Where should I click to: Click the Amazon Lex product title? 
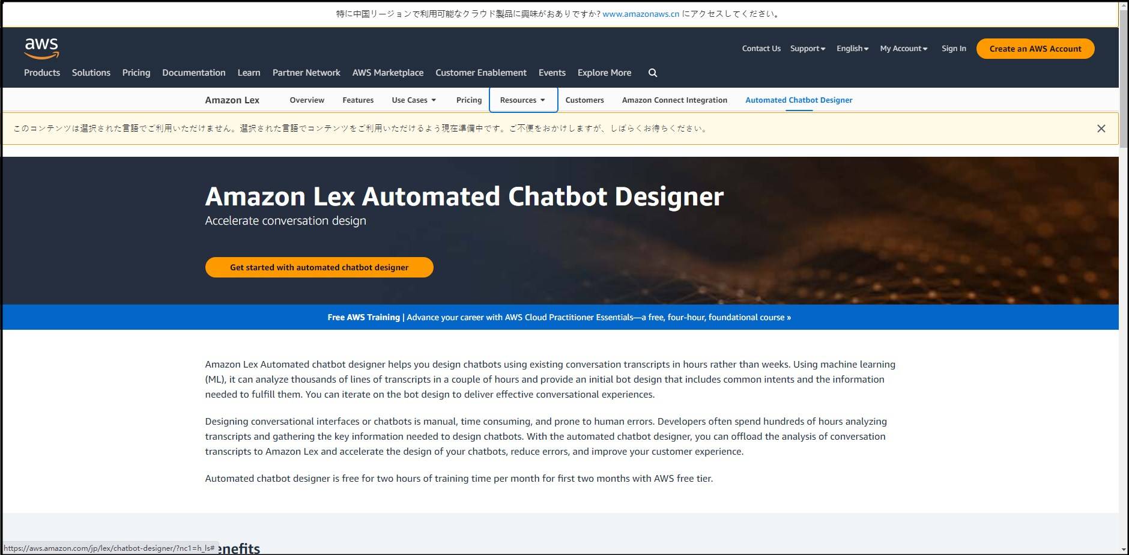232,100
